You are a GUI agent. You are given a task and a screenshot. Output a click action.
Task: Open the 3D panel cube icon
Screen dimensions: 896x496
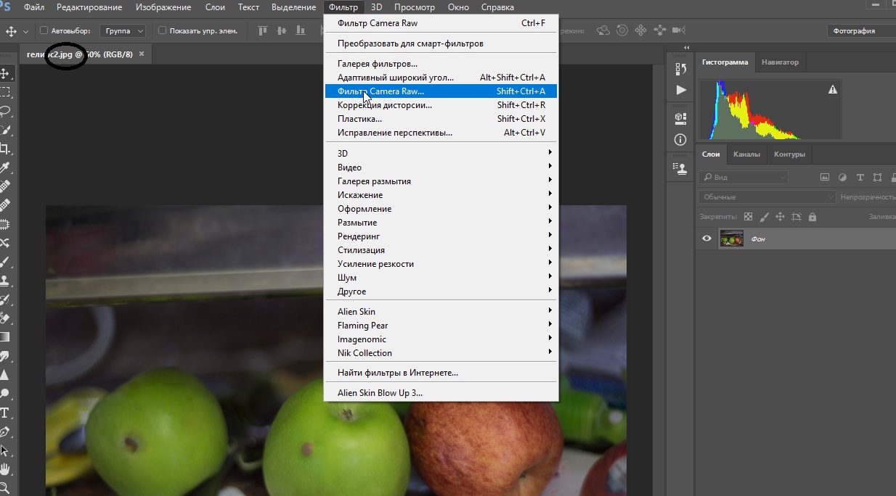click(680, 117)
